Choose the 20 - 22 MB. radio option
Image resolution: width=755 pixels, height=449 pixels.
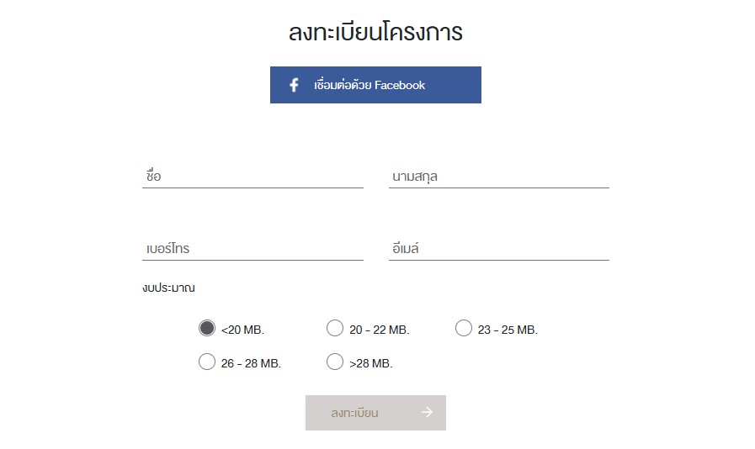335,328
